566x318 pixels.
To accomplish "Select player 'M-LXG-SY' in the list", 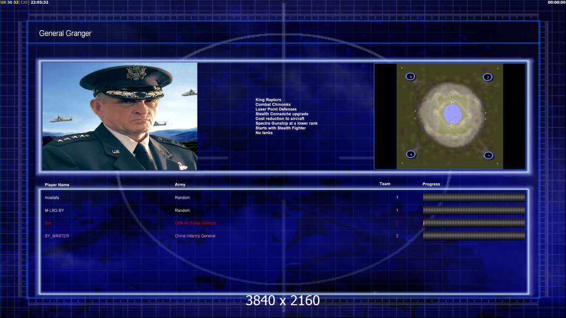I will pyautogui.click(x=54, y=210).
